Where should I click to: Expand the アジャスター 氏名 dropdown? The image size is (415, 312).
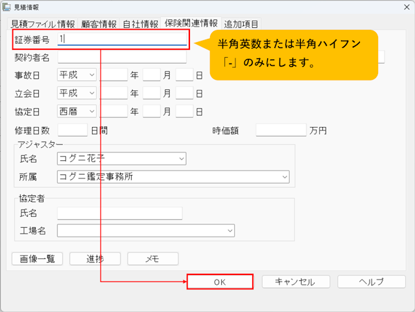pos(121,158)
